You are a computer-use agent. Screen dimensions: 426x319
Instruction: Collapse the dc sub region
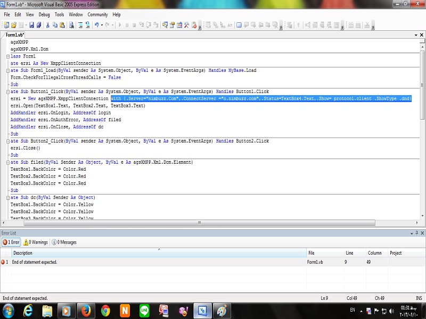(x=8, y=197)
